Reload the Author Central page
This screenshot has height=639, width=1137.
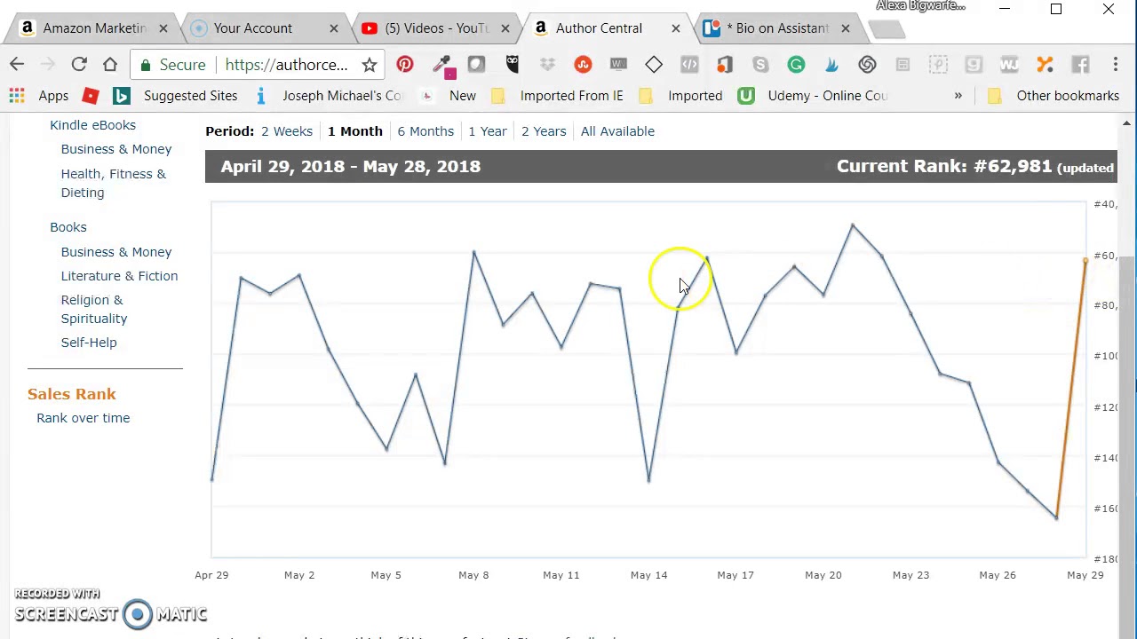pyautogui.click(x=79, y=64)
